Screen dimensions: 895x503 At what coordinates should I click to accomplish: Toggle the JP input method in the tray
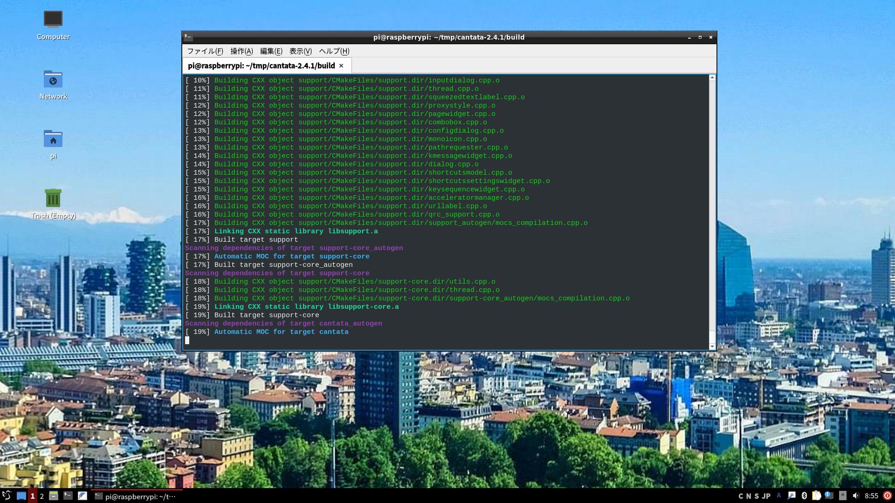coord(766,495)
